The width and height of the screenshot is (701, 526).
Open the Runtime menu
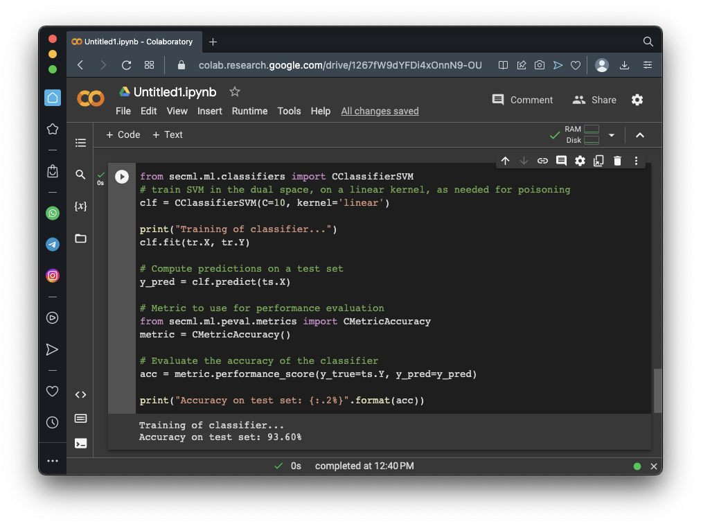click(x=249, y=111)
